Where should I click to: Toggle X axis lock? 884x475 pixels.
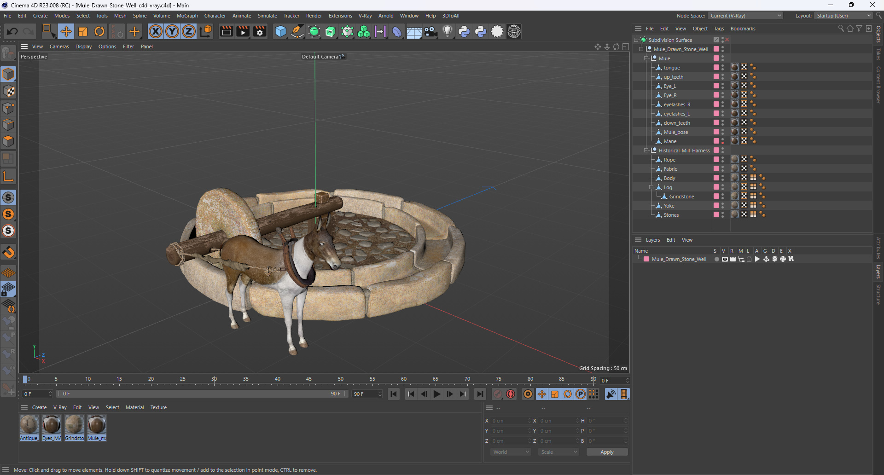[x=156, y=31]
